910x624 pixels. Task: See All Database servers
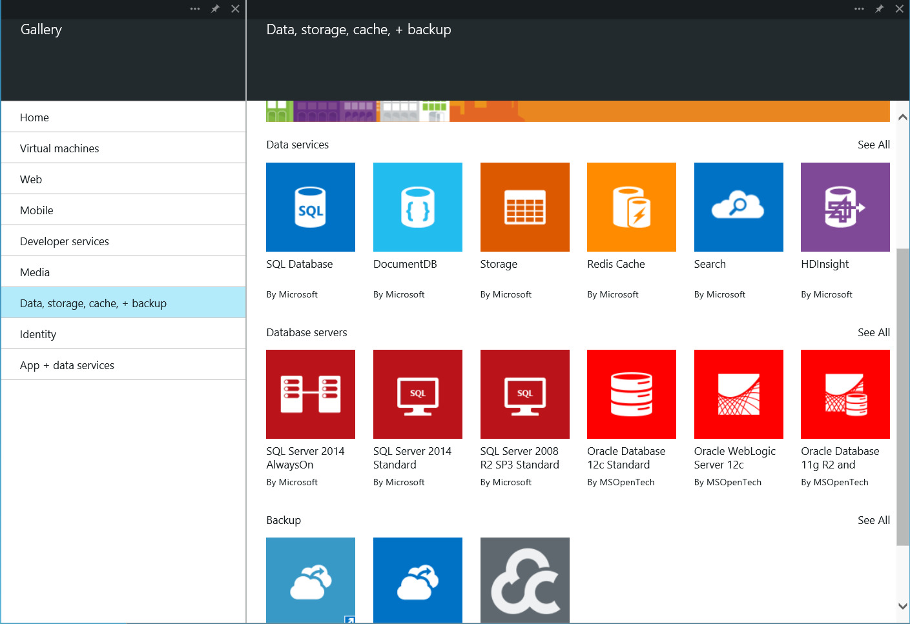pos(874,332)
